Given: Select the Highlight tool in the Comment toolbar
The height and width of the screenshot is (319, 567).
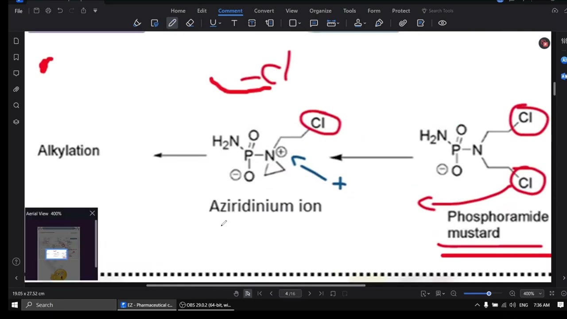Looking at the screenshot, I should point(137,23).
